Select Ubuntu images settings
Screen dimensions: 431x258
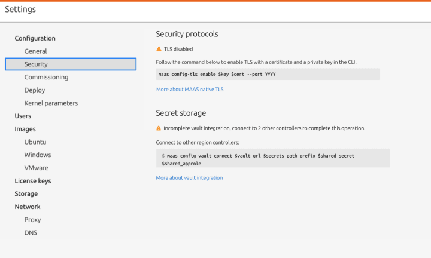[35, 142]
